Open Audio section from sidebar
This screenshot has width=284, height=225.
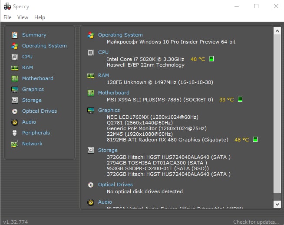(29, 122)
